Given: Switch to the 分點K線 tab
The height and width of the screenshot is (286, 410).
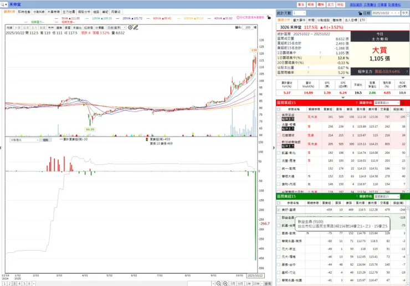Looking at the screenshot, I should pyautogui.click(x=39, y=12).
